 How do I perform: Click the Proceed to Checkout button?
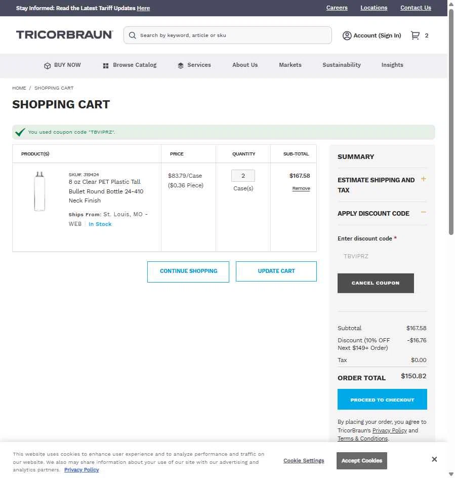[x=382, y=399]
